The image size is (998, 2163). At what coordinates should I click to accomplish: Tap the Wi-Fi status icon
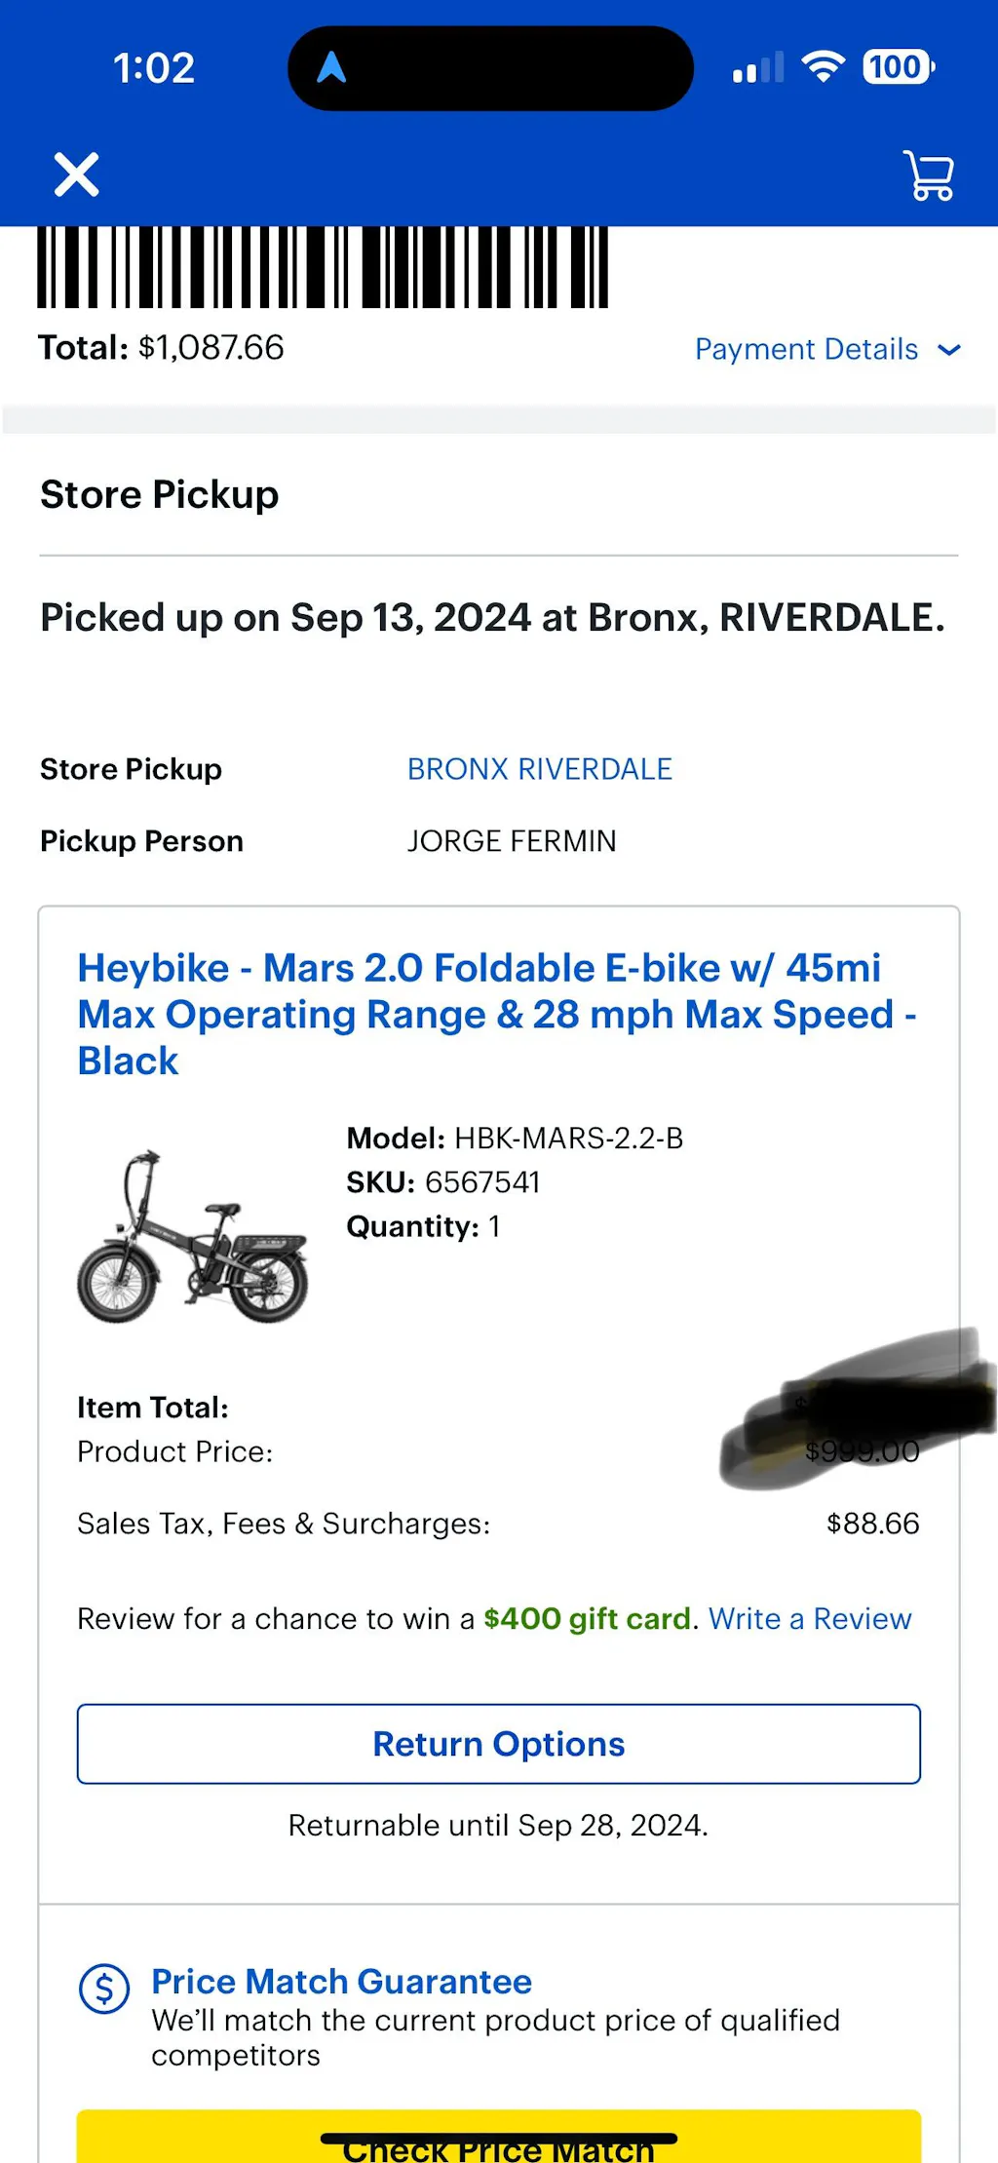pyautogui.click(x=823, y=66)
